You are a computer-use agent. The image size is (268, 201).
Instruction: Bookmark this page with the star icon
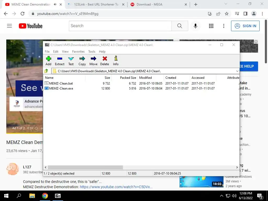coord(227,14)
